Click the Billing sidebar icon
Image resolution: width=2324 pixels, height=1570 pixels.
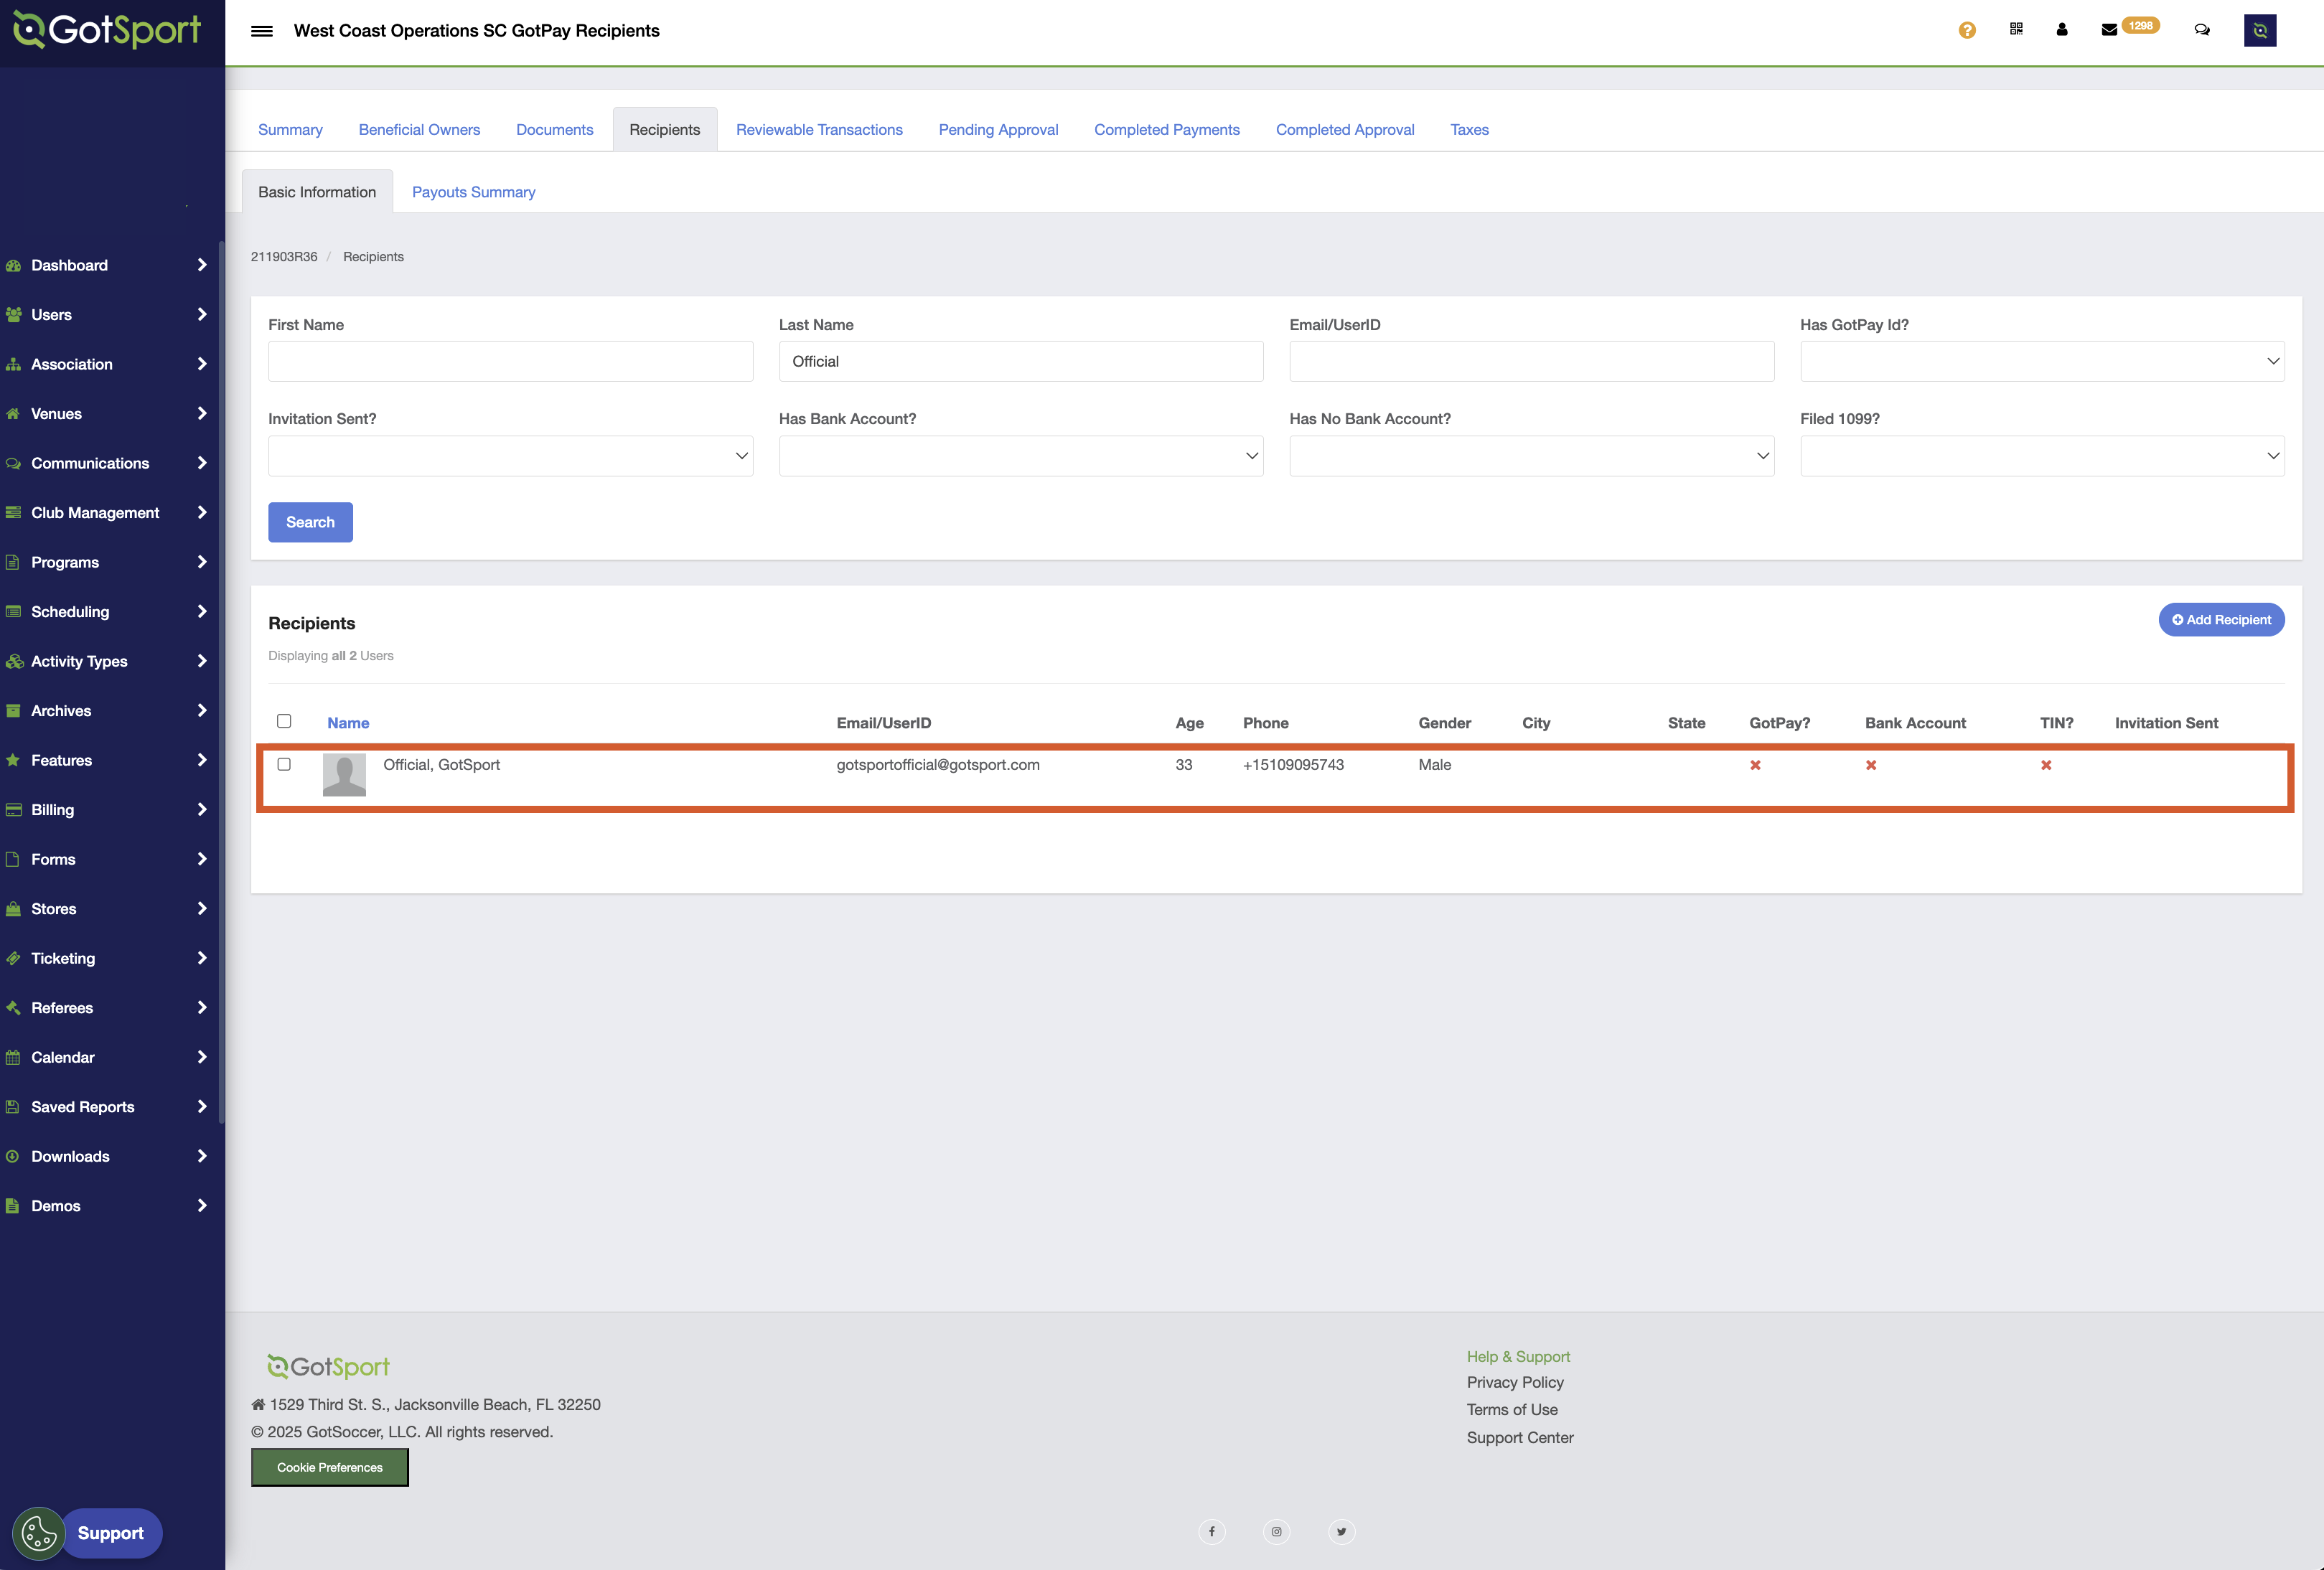pyautogui.click(x=13, y=810)
